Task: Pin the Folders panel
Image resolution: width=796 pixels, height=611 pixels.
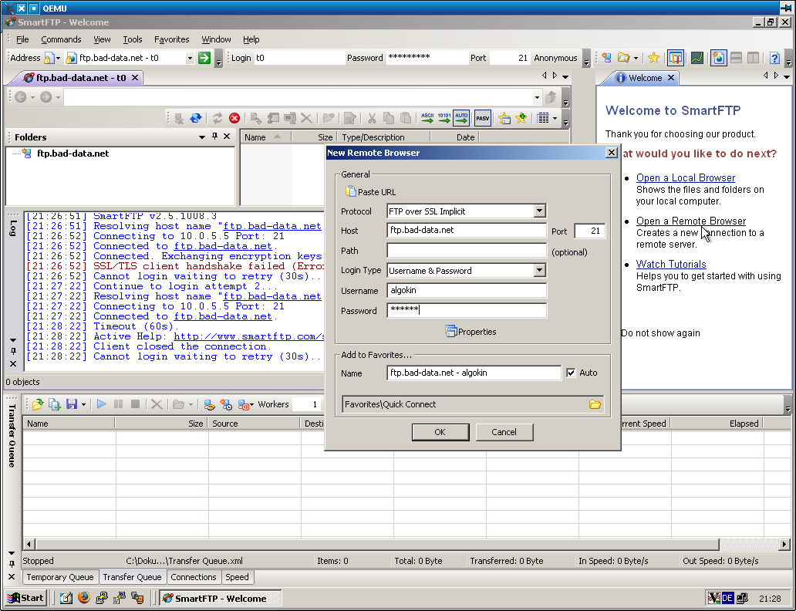Action: [x=214, y=136]
